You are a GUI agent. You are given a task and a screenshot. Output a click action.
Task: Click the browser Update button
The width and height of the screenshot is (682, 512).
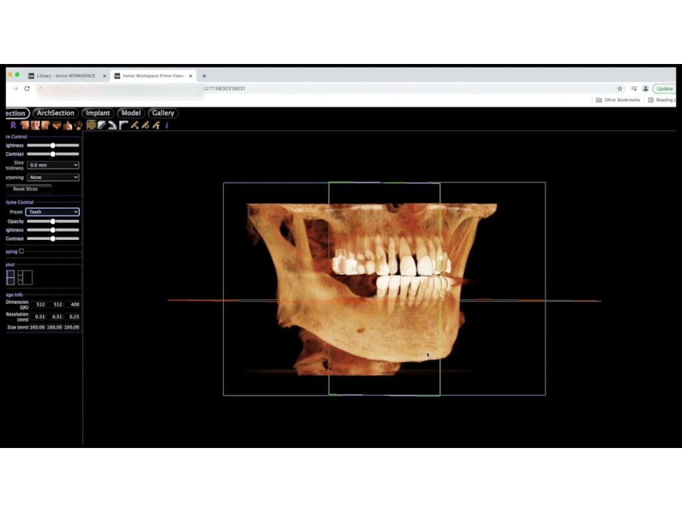[664, 89]
